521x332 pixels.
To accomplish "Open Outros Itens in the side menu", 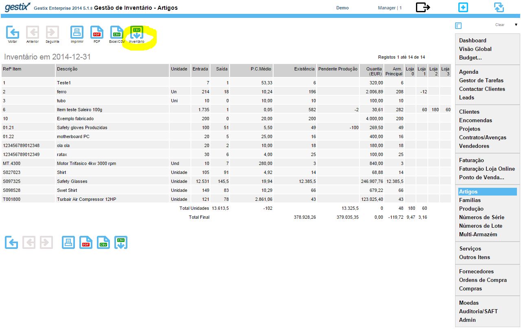I will pyautogui.click(x=475, y=257).
